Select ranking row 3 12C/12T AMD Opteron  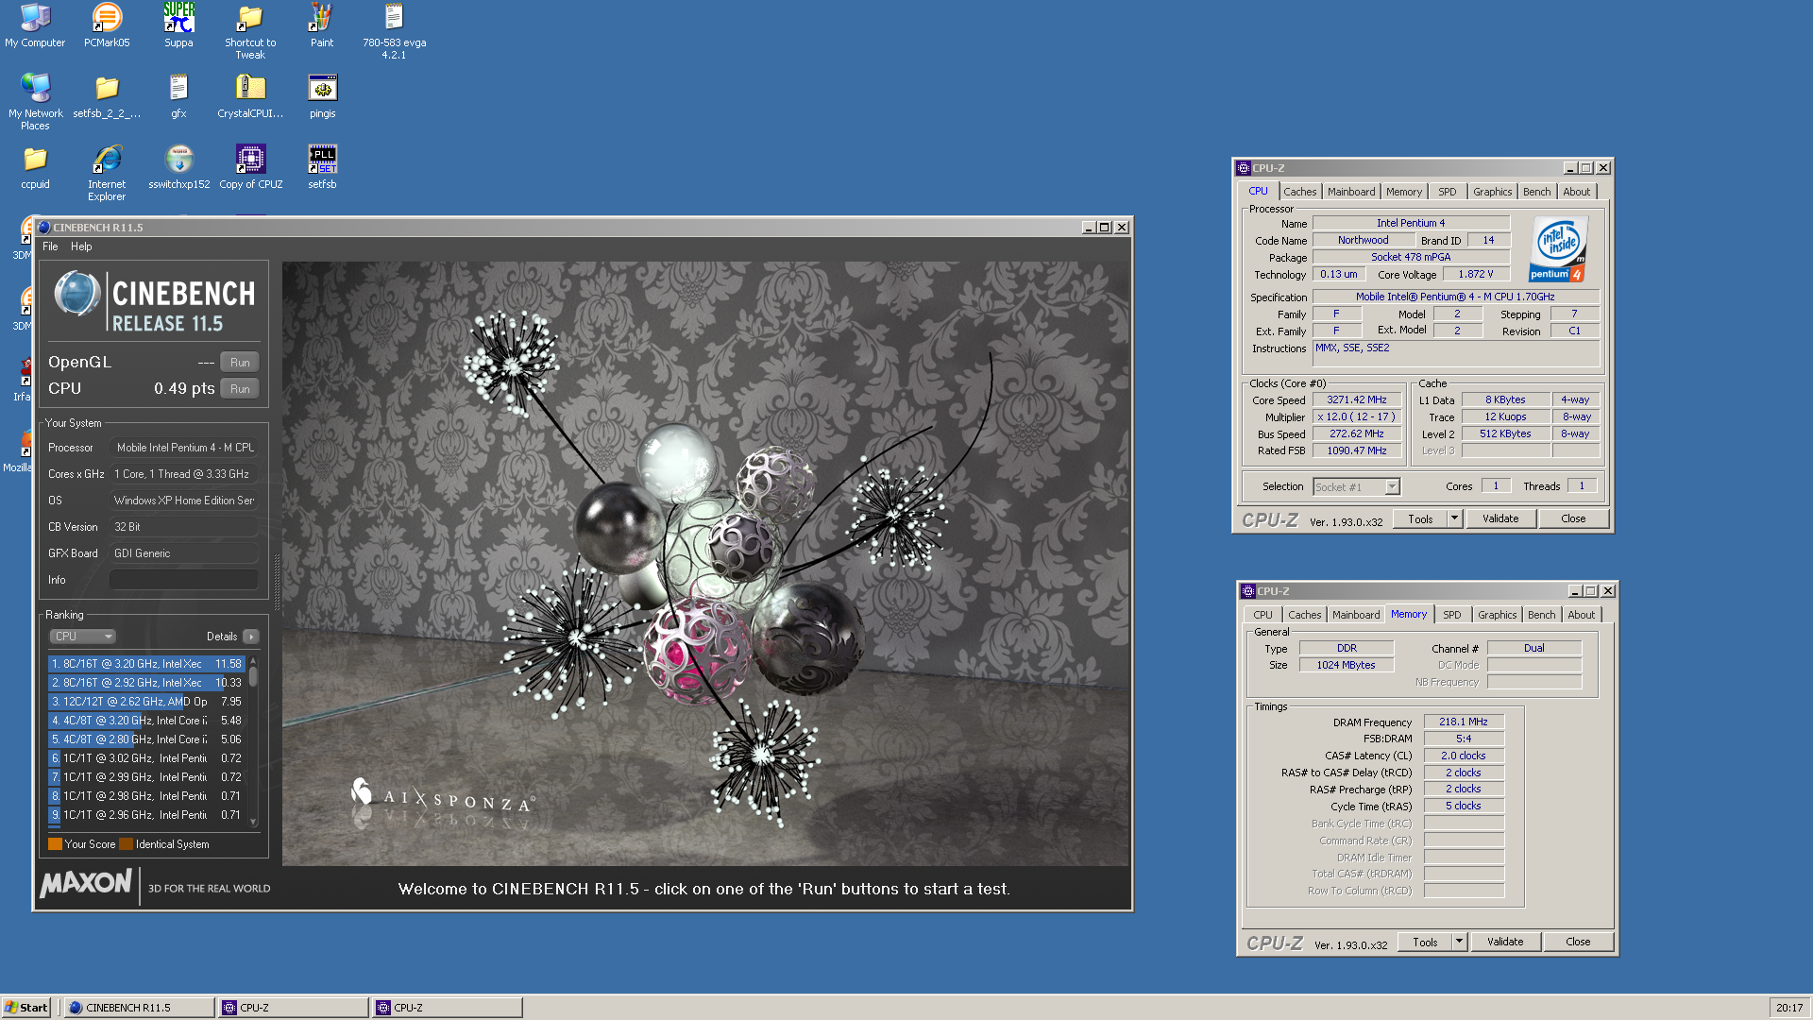coord(146,702)
